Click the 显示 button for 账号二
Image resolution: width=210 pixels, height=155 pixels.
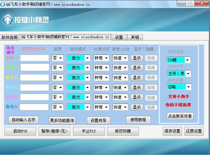pos(137,67)
